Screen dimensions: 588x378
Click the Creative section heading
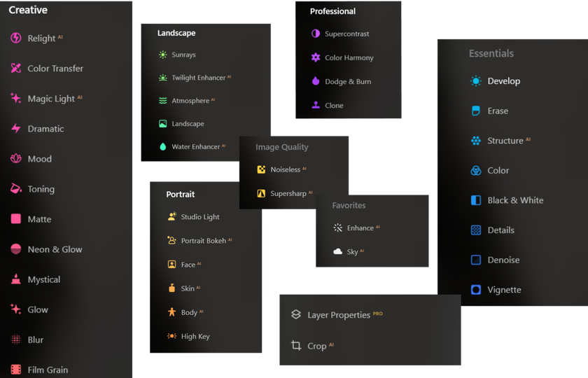[28, 10]
